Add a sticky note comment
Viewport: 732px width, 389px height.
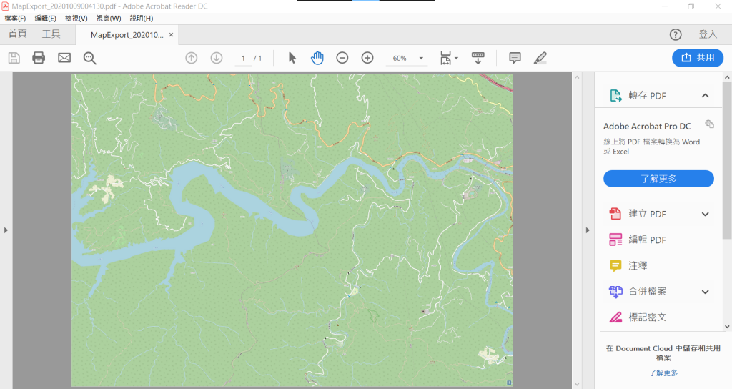click(515, 58)
